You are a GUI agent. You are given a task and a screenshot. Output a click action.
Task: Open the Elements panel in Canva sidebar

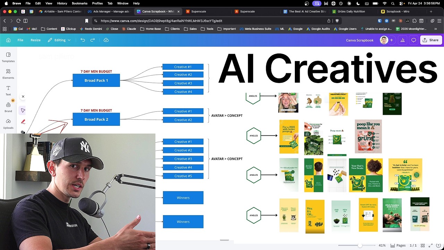pyautogui.click(x=8, y=74)
